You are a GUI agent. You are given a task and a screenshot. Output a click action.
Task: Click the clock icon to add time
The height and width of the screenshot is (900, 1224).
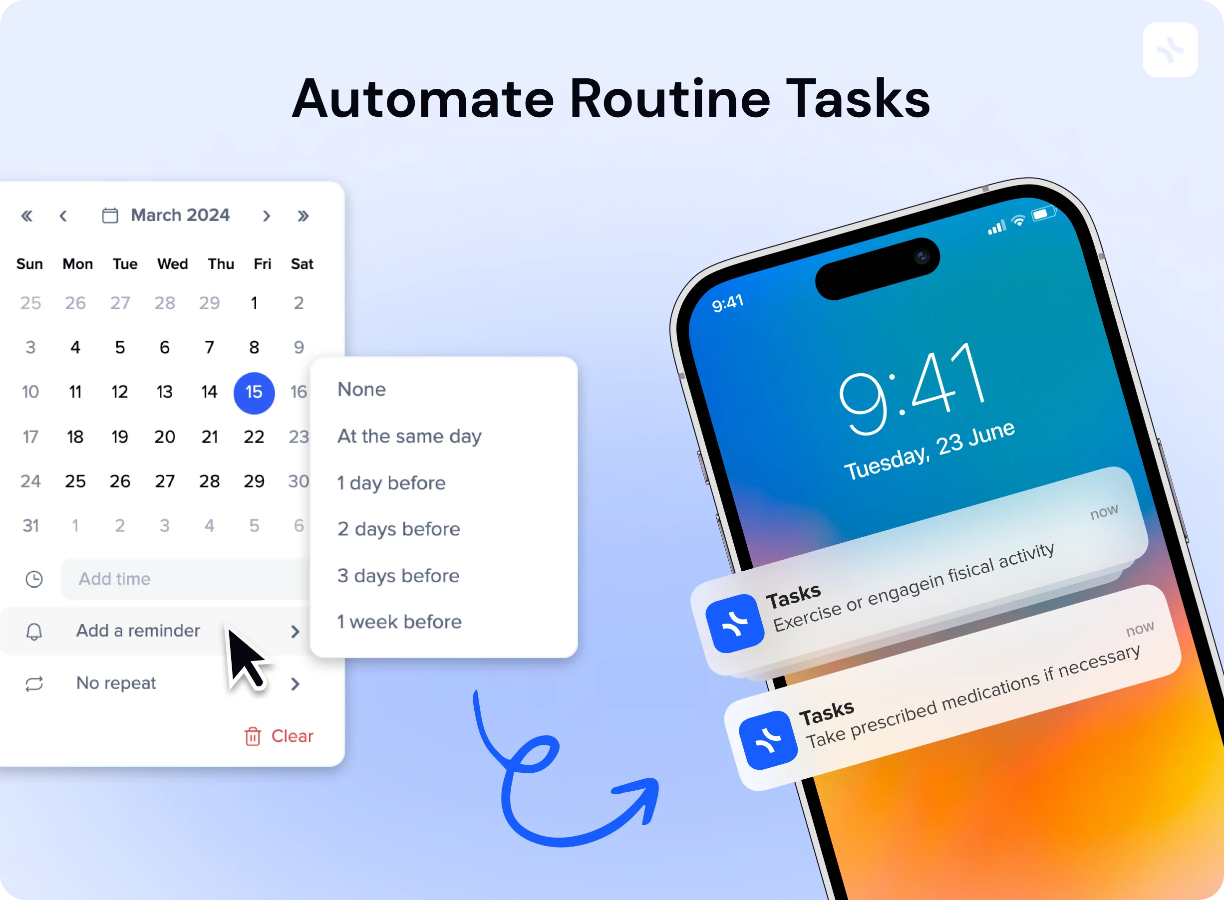click(x=34, y=577)
